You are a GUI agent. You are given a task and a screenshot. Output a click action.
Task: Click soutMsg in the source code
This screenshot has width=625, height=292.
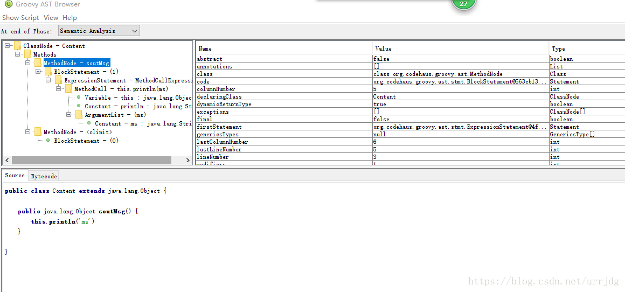112,212
